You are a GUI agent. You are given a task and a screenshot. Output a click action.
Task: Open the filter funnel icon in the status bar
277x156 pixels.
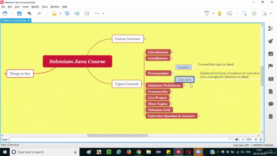pyautogui.click(x=230, y=140)
